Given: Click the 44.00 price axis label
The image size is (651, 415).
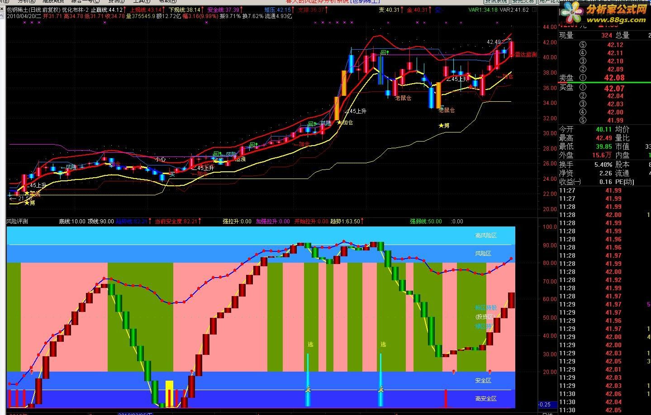Looking at the screenshot, I should coord(550,27).
